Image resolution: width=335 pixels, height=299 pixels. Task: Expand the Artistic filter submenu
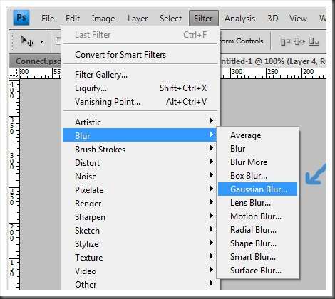click(x=140, y=122)
